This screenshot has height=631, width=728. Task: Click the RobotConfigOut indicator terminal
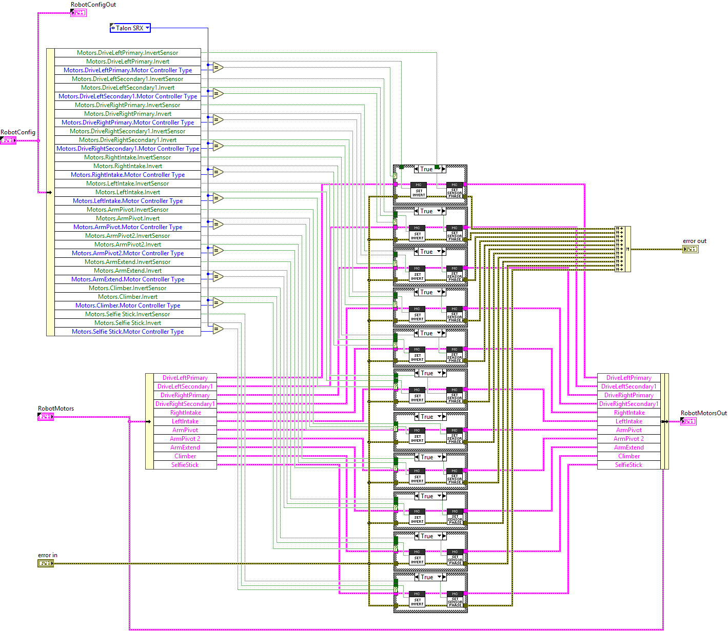pos(78,13)
